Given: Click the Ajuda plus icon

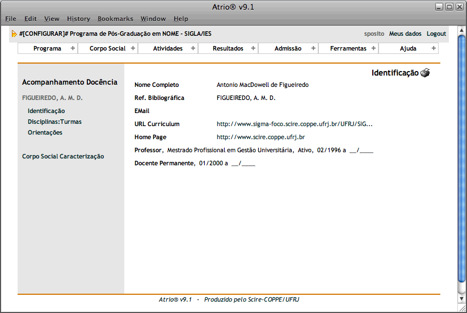Looking at the screenshot, I should [x=434, y=48].
